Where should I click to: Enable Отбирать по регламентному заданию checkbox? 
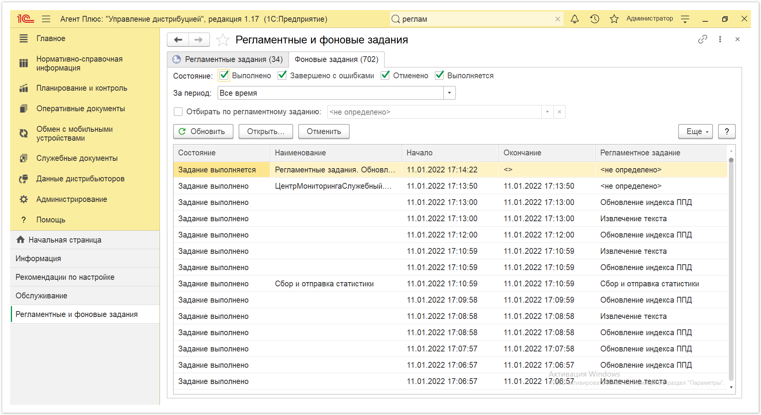(178, 112)
